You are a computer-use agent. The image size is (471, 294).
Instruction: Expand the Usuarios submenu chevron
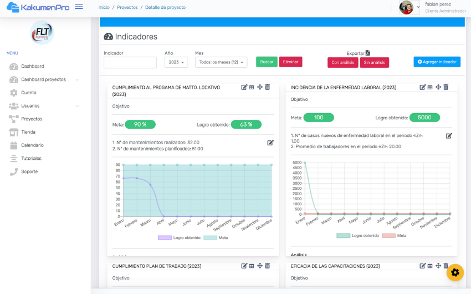[x=77, y=106]
